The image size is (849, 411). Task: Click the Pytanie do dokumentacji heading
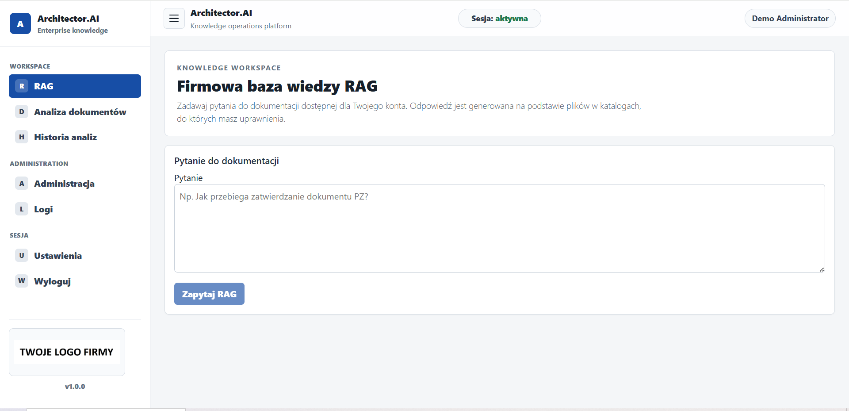[226, 161]
